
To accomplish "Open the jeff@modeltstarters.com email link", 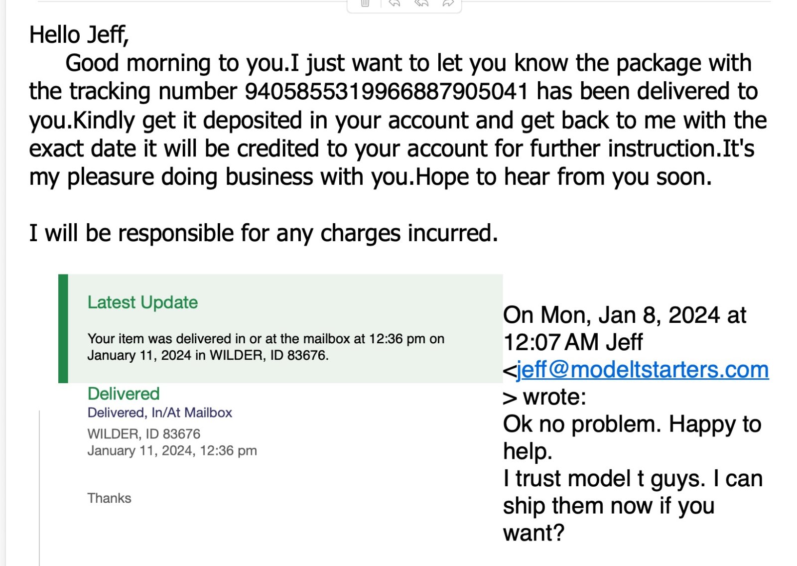I will click(643, 370).
